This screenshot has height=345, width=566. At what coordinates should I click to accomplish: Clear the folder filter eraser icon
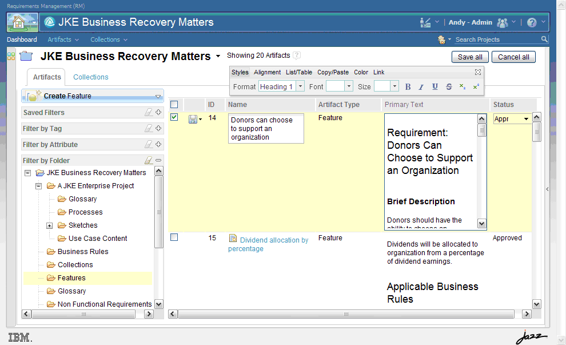click(148, 160)
